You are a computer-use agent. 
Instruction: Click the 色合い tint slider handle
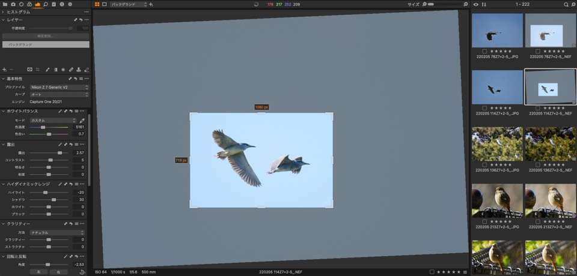coord(49,134)
